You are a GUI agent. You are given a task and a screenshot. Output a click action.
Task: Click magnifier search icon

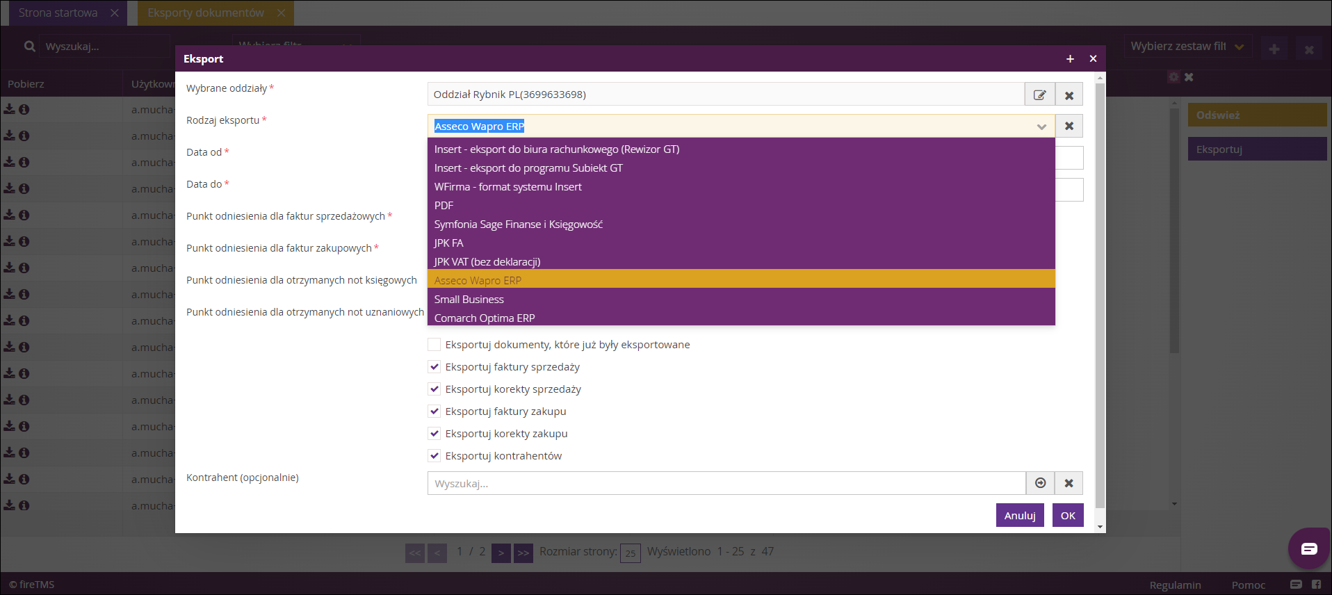point(30,47)
